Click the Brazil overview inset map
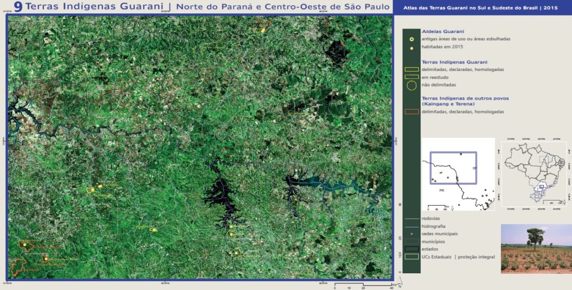The height and width of the screenshot is (290, 572). 534,174
